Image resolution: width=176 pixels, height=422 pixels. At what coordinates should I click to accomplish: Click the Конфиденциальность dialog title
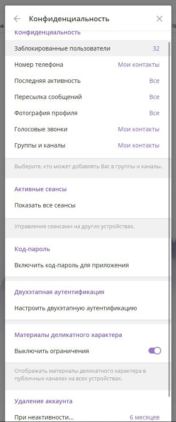tap(69, 19)
